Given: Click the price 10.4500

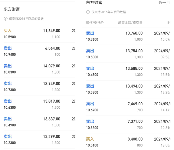Looking at the screenshot, I should [92, 75].
